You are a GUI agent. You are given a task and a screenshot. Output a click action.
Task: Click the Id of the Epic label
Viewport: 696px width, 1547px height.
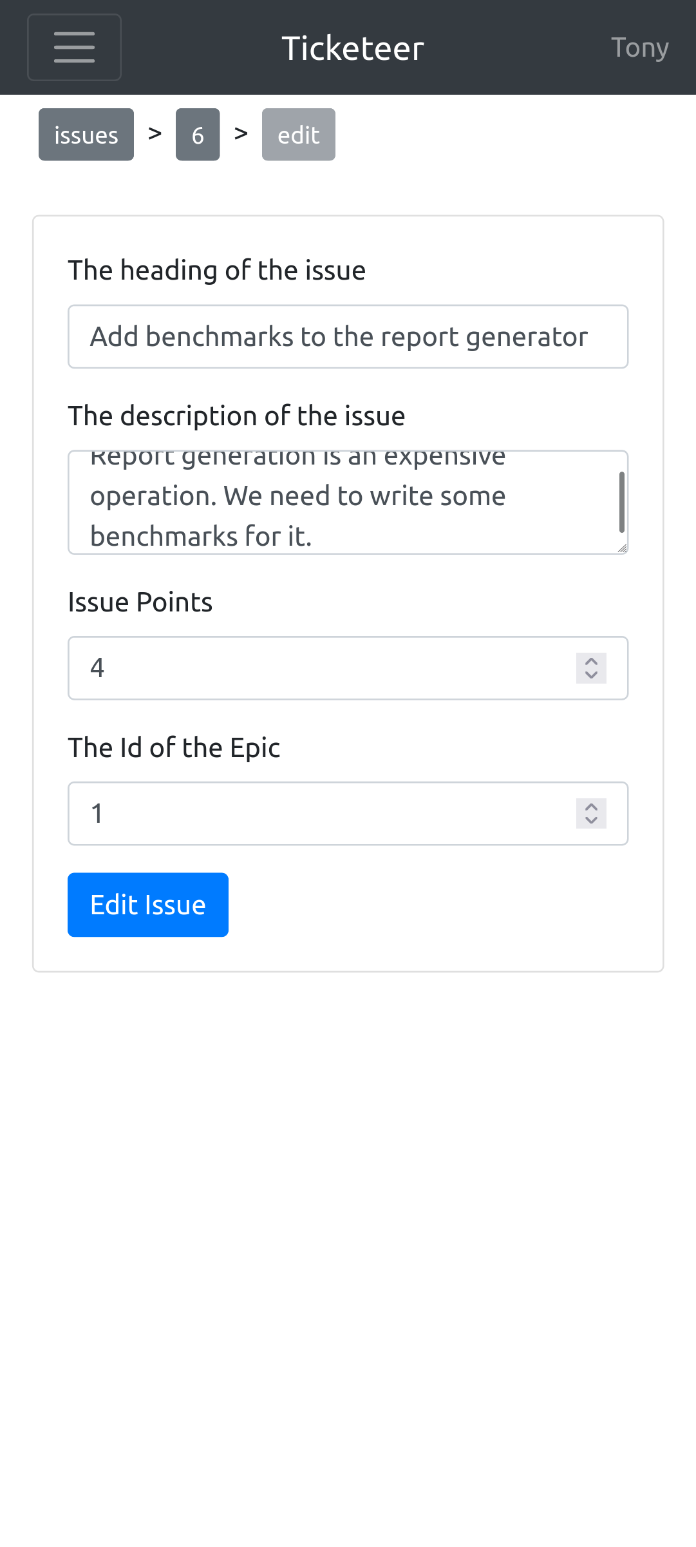[x=174, y=747]
